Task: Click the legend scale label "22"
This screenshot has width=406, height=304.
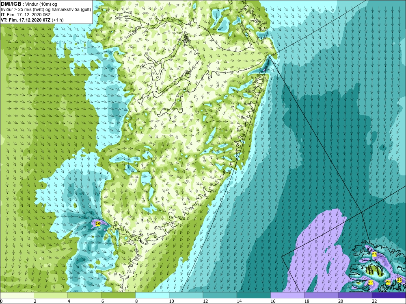Action: point(374,301)
